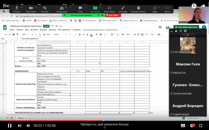Click the Undo arrow in Sheets toolbar

pyautogui.click(x=6, y=34)
